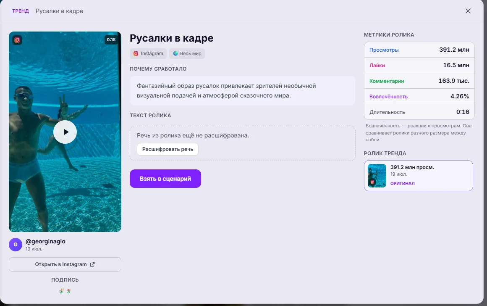Close the trend dialog

pos(468,11)
